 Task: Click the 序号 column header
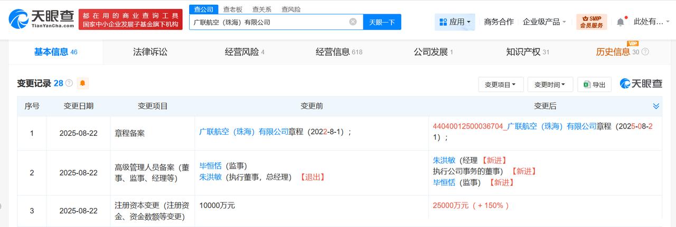click(x=32, y=106)
